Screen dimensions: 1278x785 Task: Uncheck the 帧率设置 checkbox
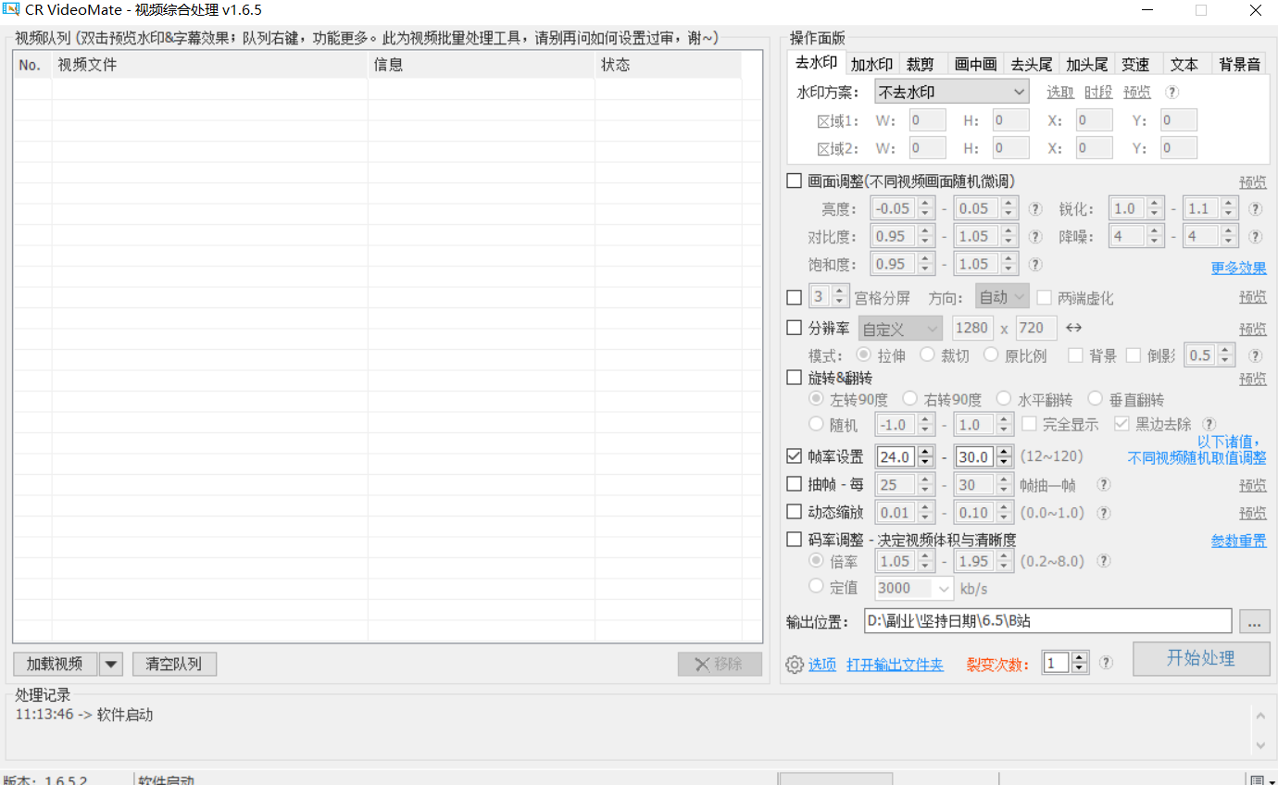(794, 456)
